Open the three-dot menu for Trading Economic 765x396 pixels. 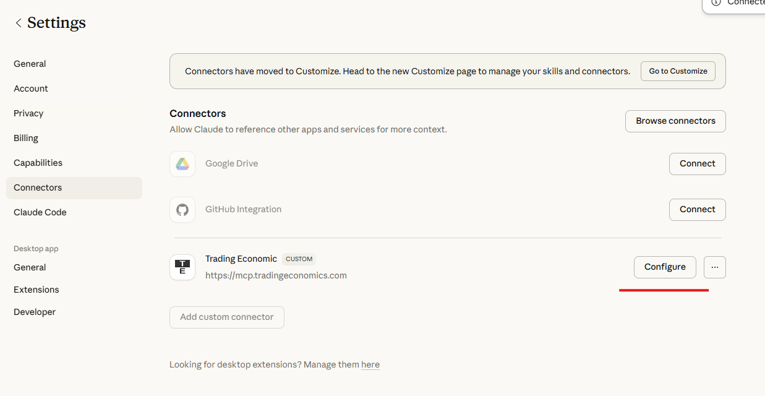(715, 267)
